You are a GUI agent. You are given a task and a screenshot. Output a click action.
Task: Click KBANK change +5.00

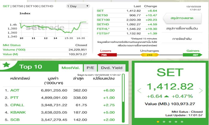(109, 112)
